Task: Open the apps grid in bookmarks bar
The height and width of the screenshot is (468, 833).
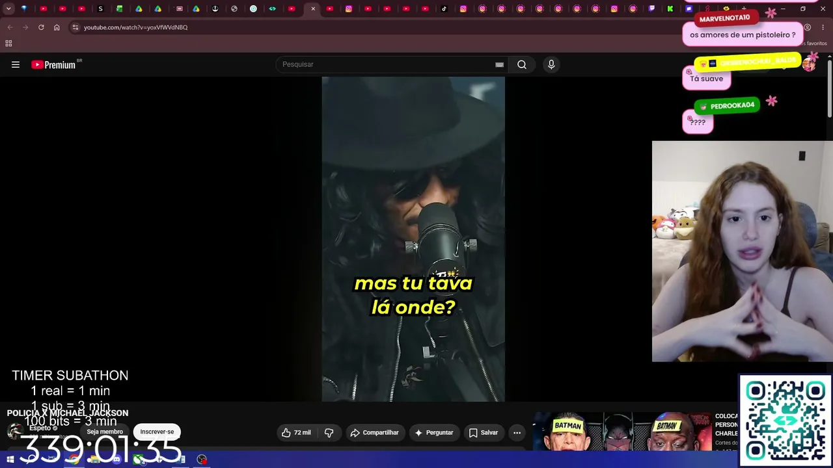Action: coord(8,44)
